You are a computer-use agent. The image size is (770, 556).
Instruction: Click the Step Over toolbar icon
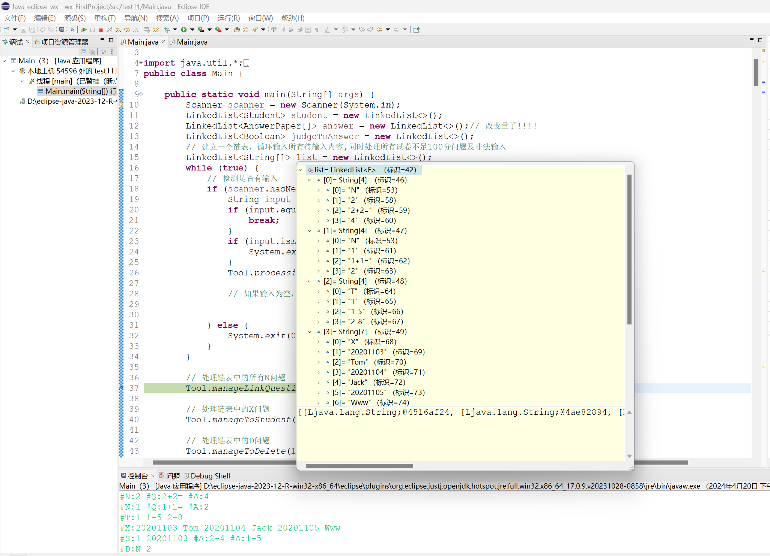(x=127, y=30)
